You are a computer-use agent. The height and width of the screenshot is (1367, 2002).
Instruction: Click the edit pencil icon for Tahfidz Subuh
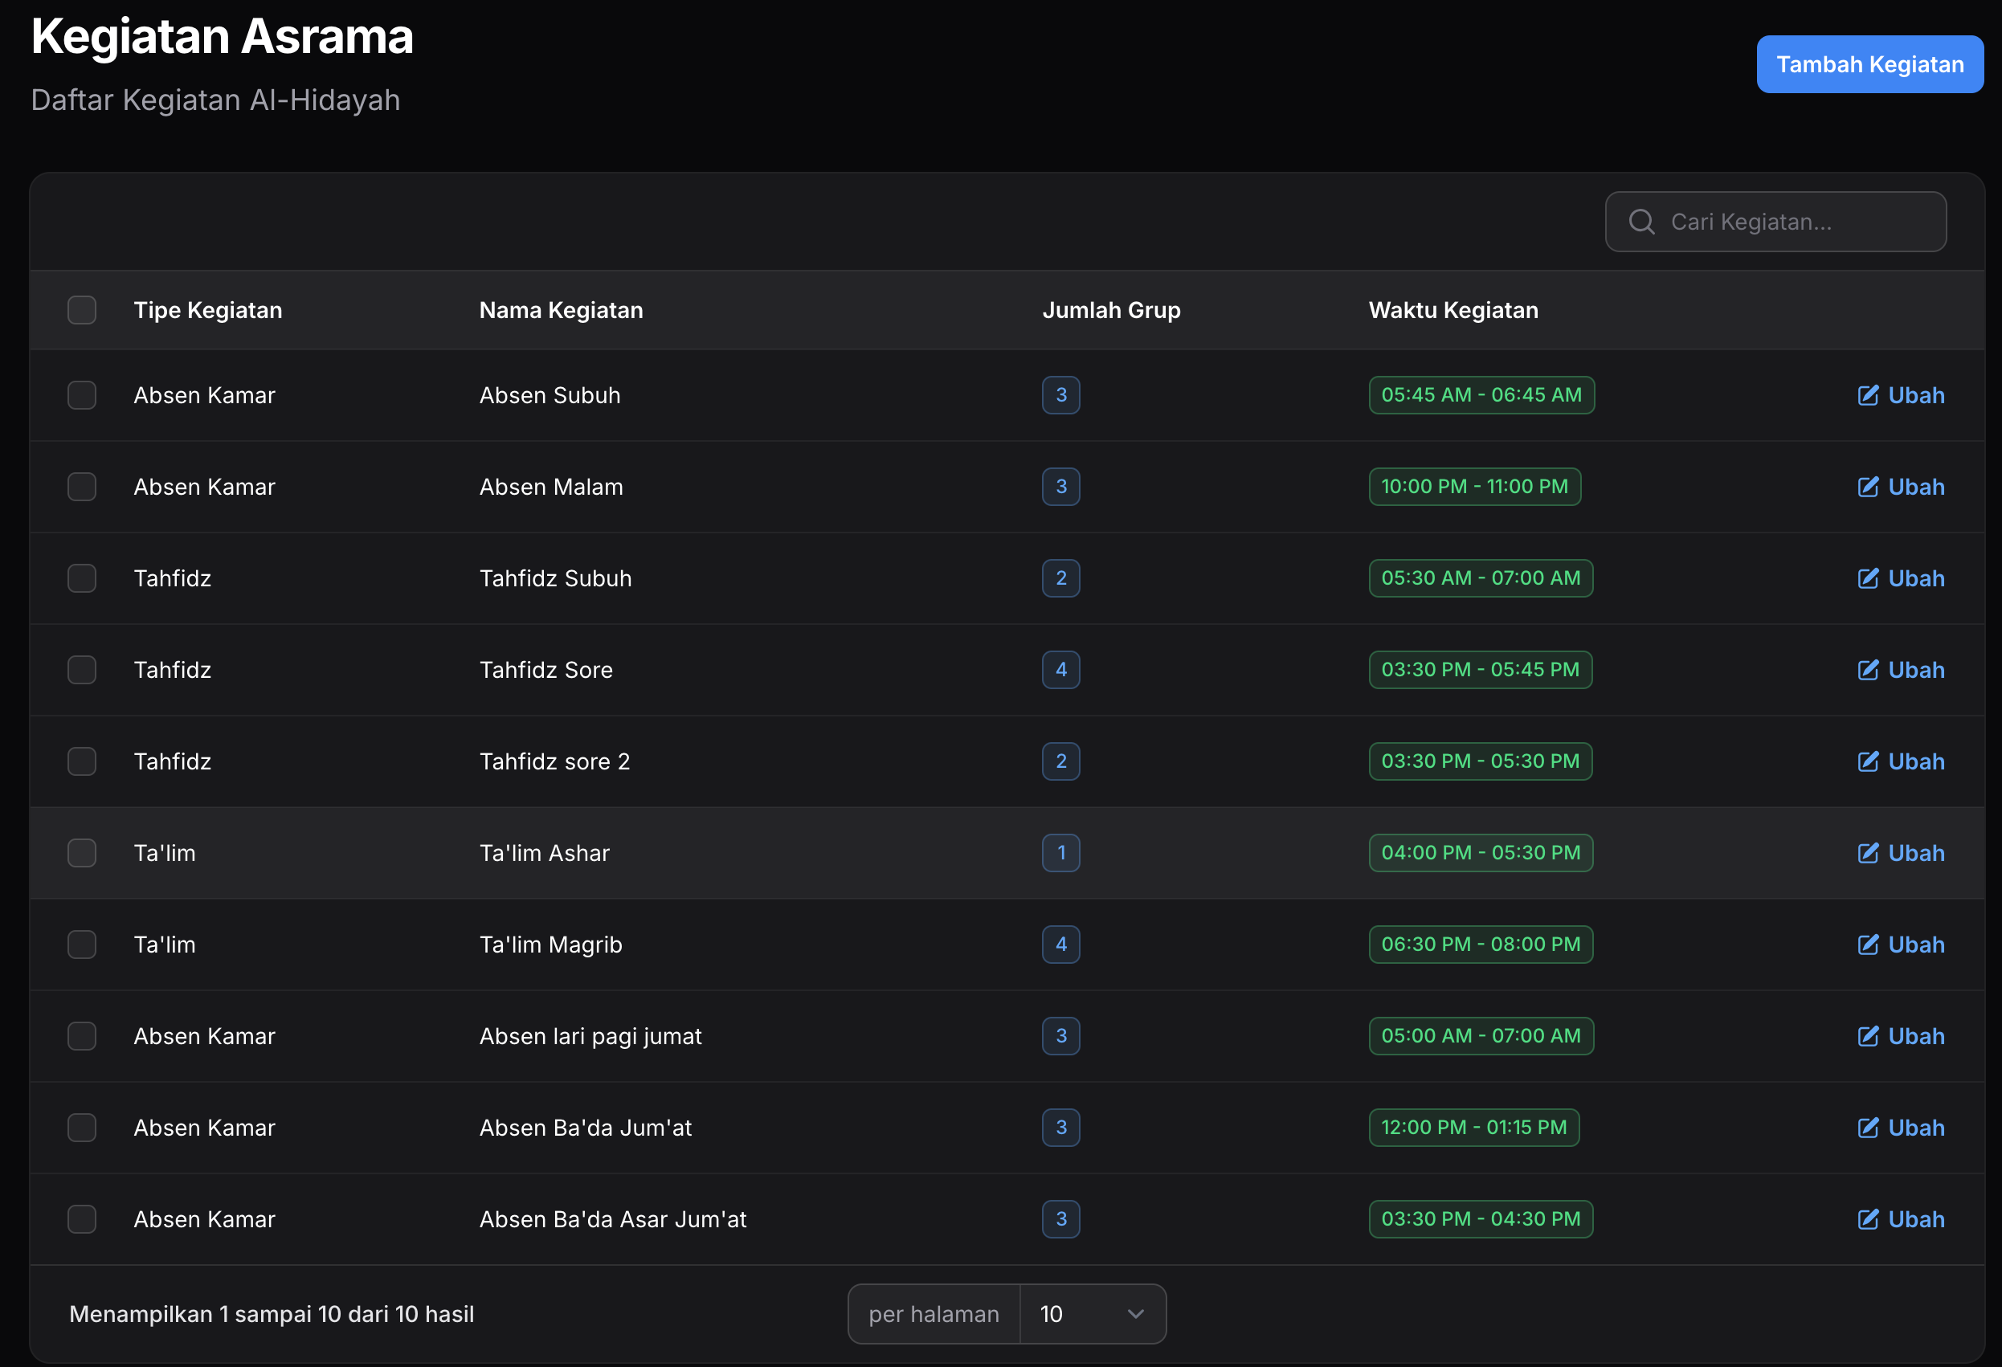(x=1868, y=578)
